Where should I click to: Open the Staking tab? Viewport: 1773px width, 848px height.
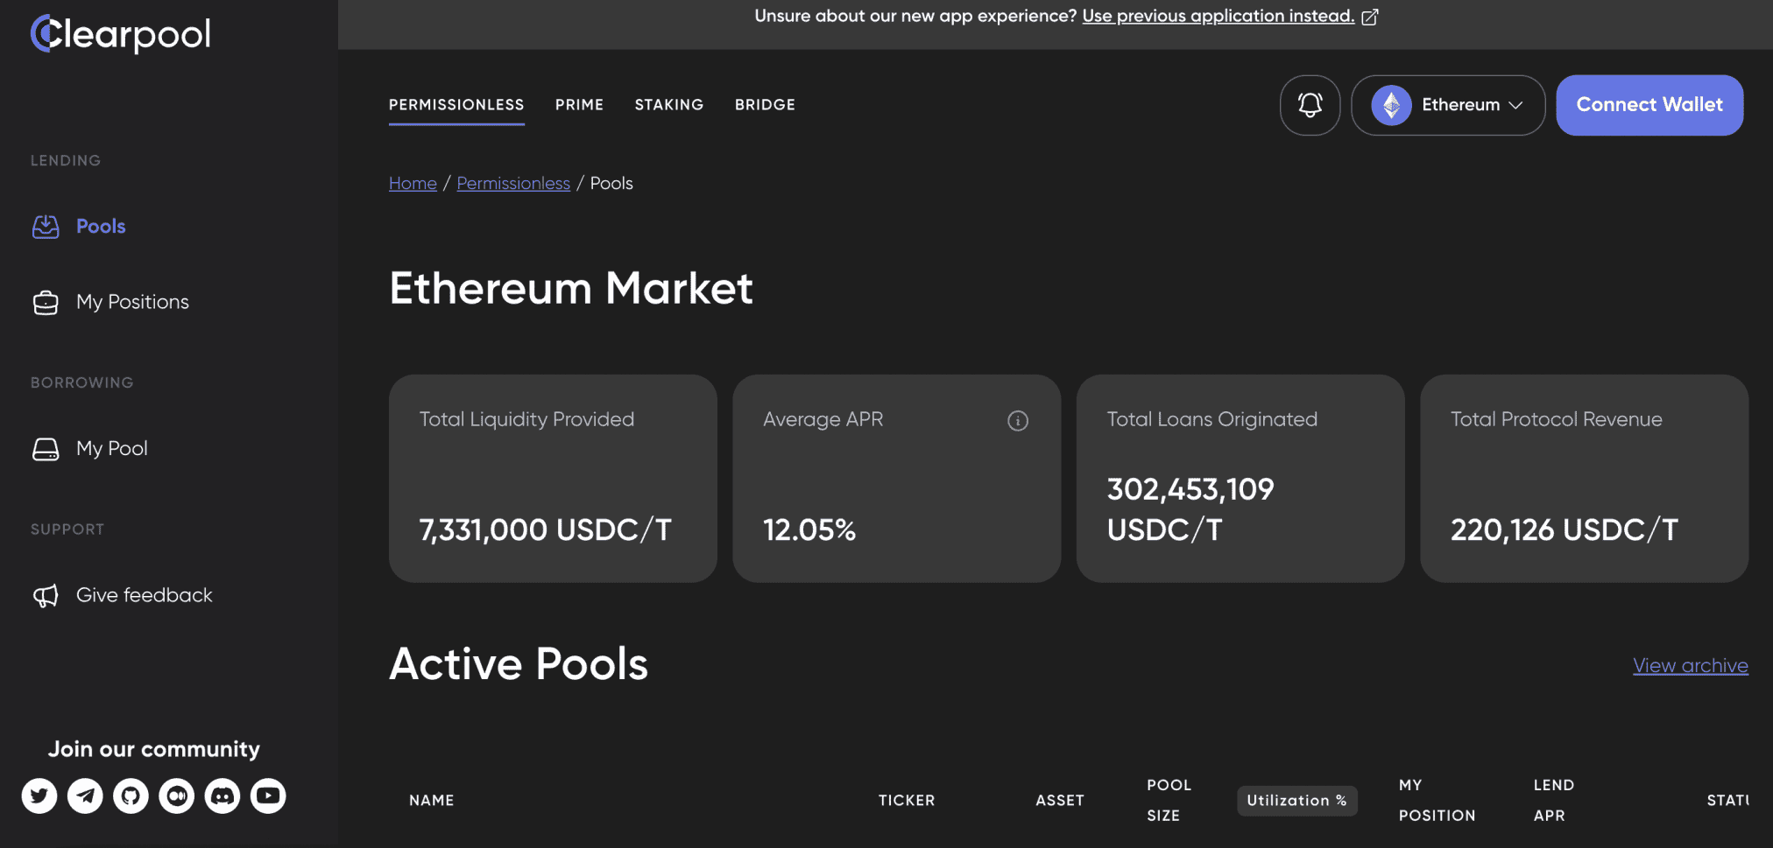point(669,105)
